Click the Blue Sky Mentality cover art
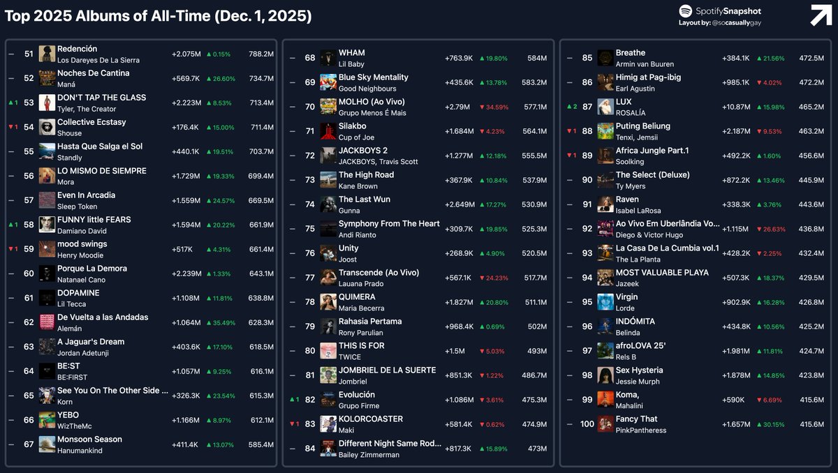Viewport: 838px width, 473px height. 328,83
